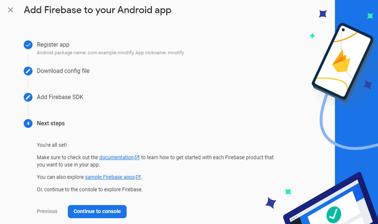Click the Add Firebase SDK pencil icon

(28, 97)
